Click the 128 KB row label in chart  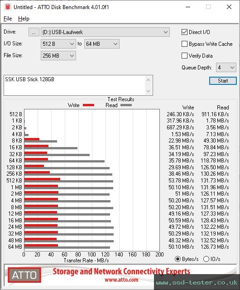pos(14,167)
